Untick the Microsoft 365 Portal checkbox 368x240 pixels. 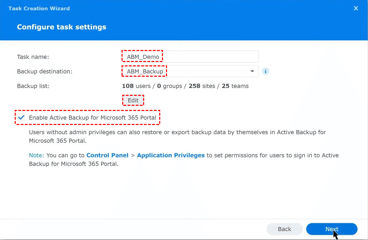pos(22,118)
